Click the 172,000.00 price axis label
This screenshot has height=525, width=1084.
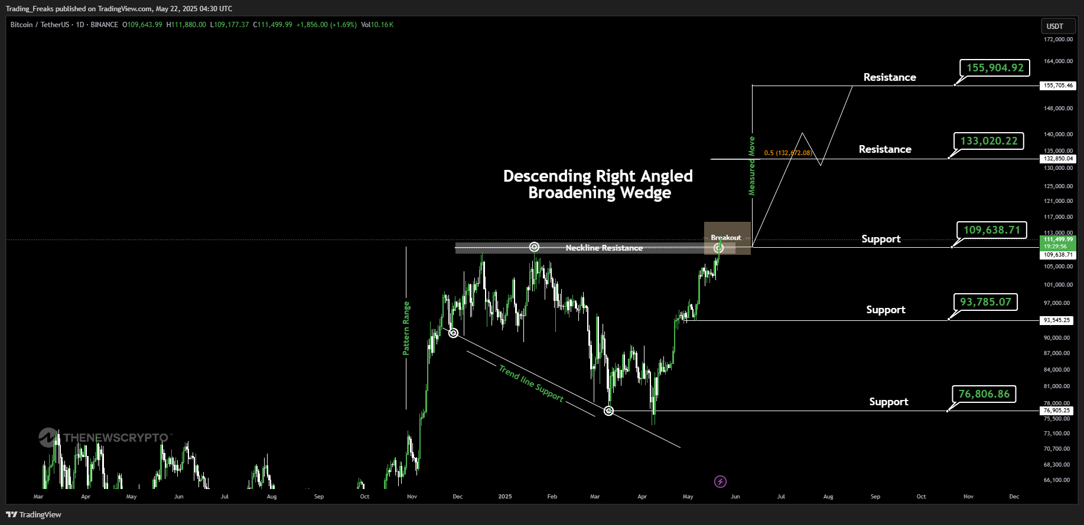(x=1058, y=40)
